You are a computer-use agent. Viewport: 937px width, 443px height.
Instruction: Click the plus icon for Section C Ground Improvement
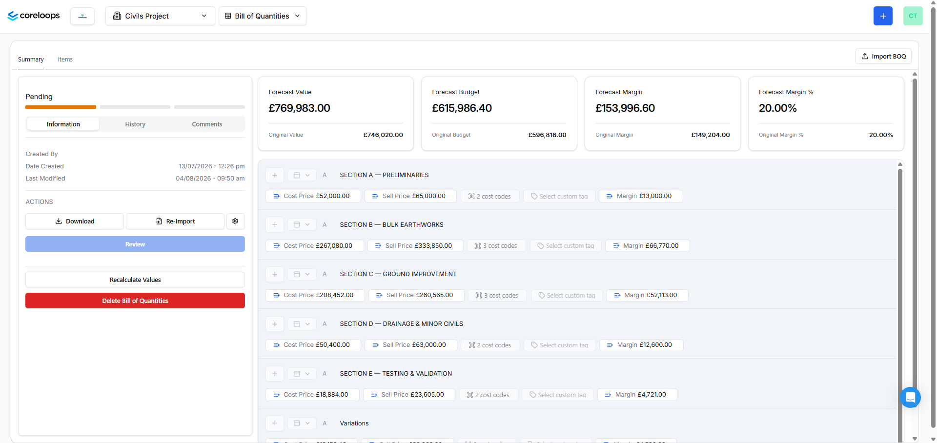coord(275,274)
